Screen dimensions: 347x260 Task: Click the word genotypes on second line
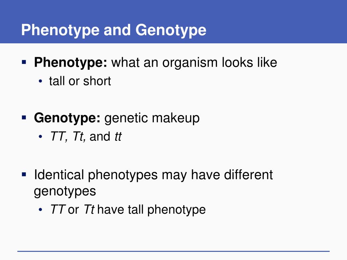(65, 192)
